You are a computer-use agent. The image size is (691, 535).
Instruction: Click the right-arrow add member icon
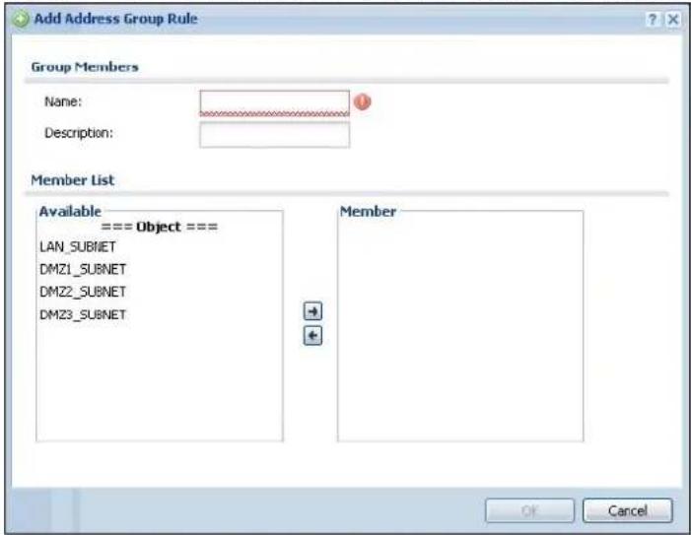(x=312, y=311)
